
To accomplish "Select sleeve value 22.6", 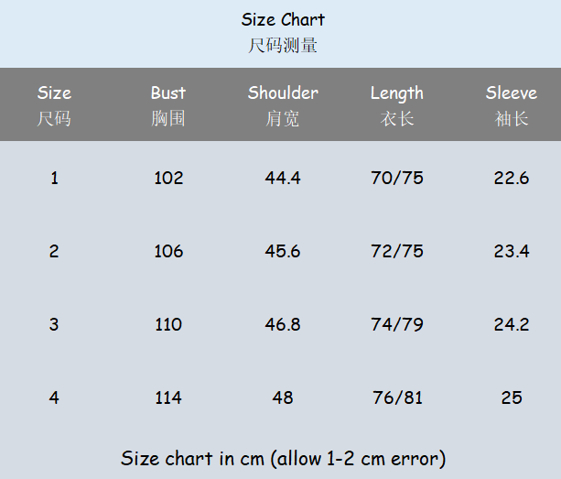I will [511, 178].
